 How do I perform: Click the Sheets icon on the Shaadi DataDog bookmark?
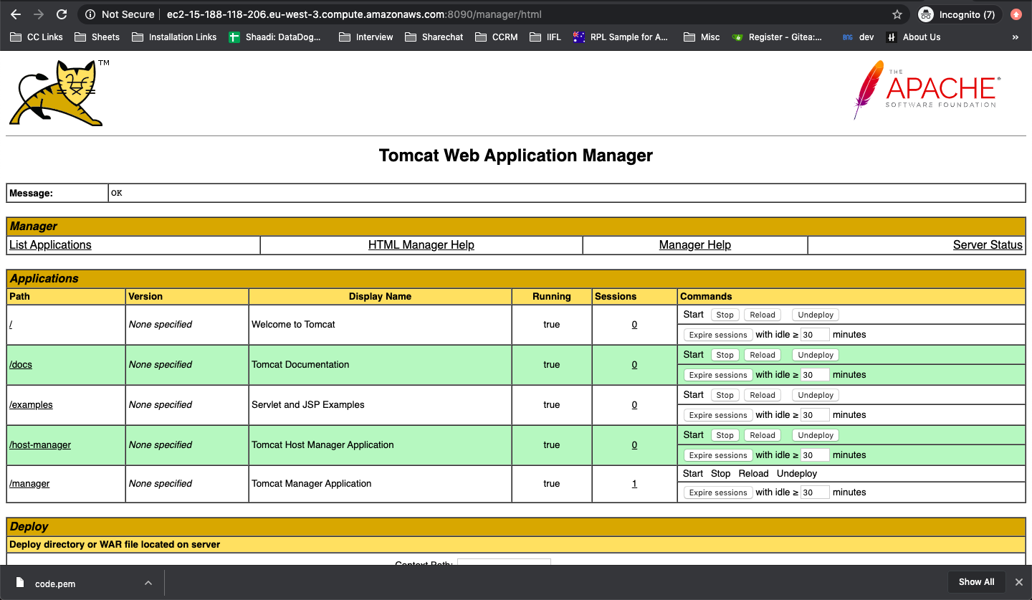point(234,37)
